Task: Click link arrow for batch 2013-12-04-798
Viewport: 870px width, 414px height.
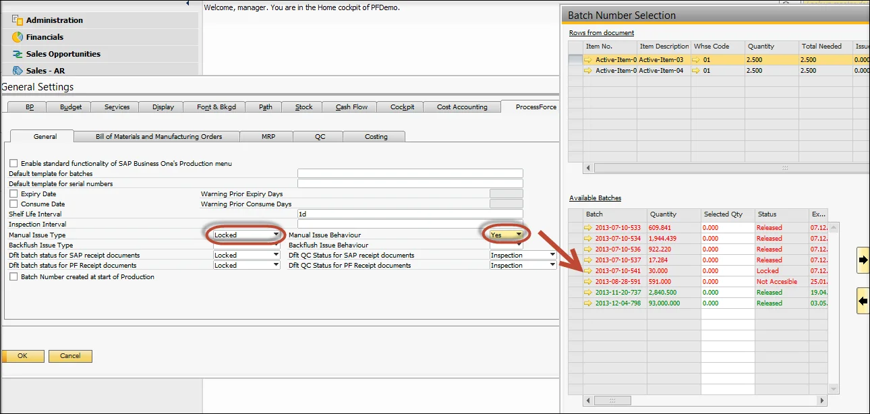Action: pos(589,303)
